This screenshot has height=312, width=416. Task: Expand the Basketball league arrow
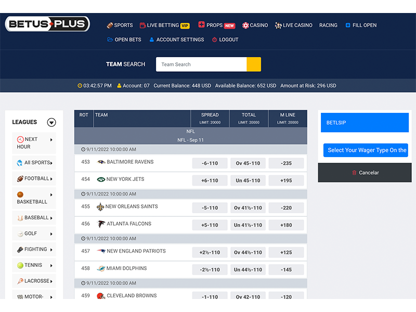click(51, 195)
